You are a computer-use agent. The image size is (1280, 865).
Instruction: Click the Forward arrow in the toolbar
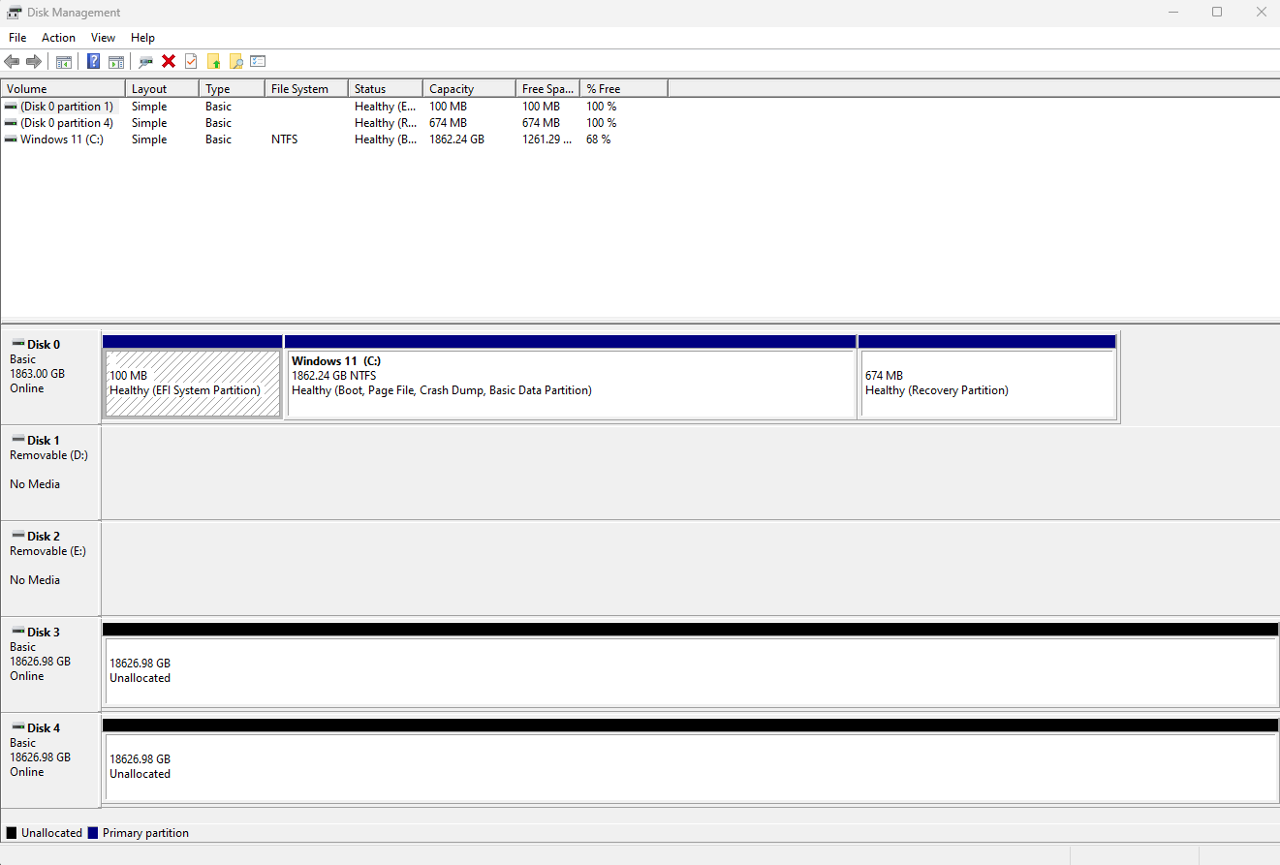click(34, 62)
